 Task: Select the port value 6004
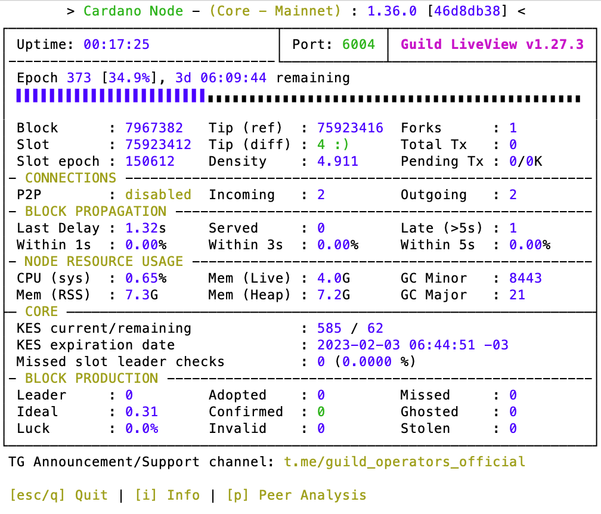pos(358,44)
